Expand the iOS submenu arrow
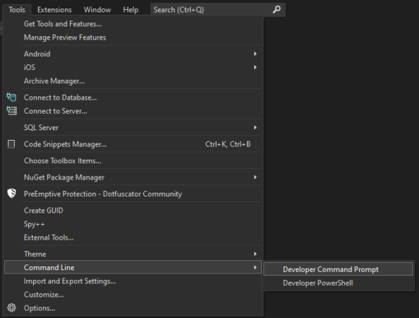Image resolution: width=419 pixels, height=318 pixels. pyautogui.click(x=255, y=67)
